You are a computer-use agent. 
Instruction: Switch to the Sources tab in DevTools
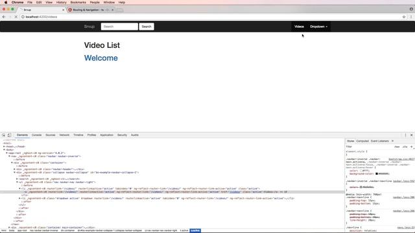(x=51, y=135)
